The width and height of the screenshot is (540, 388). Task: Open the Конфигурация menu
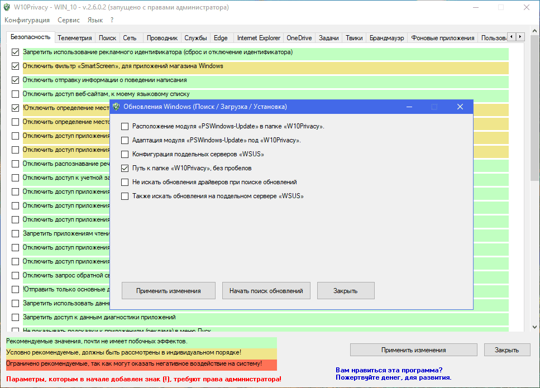(27, 20)
